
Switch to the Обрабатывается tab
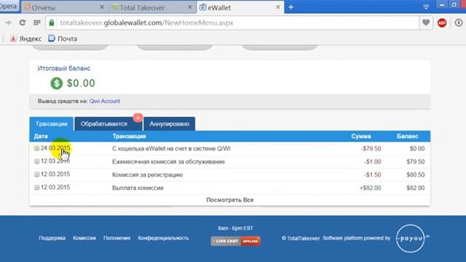click(108, 124)
